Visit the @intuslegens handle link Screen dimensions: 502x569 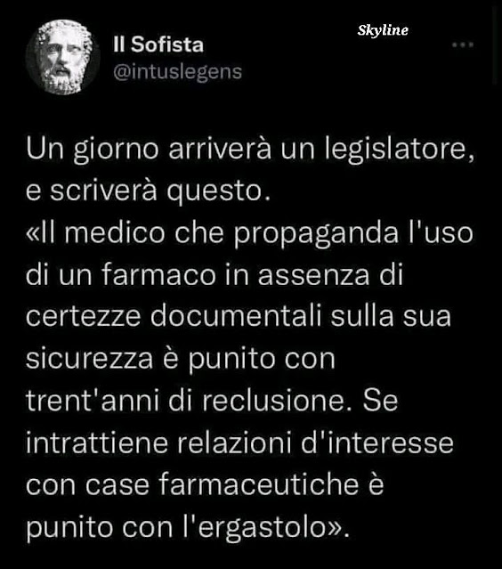click(177, 72)
